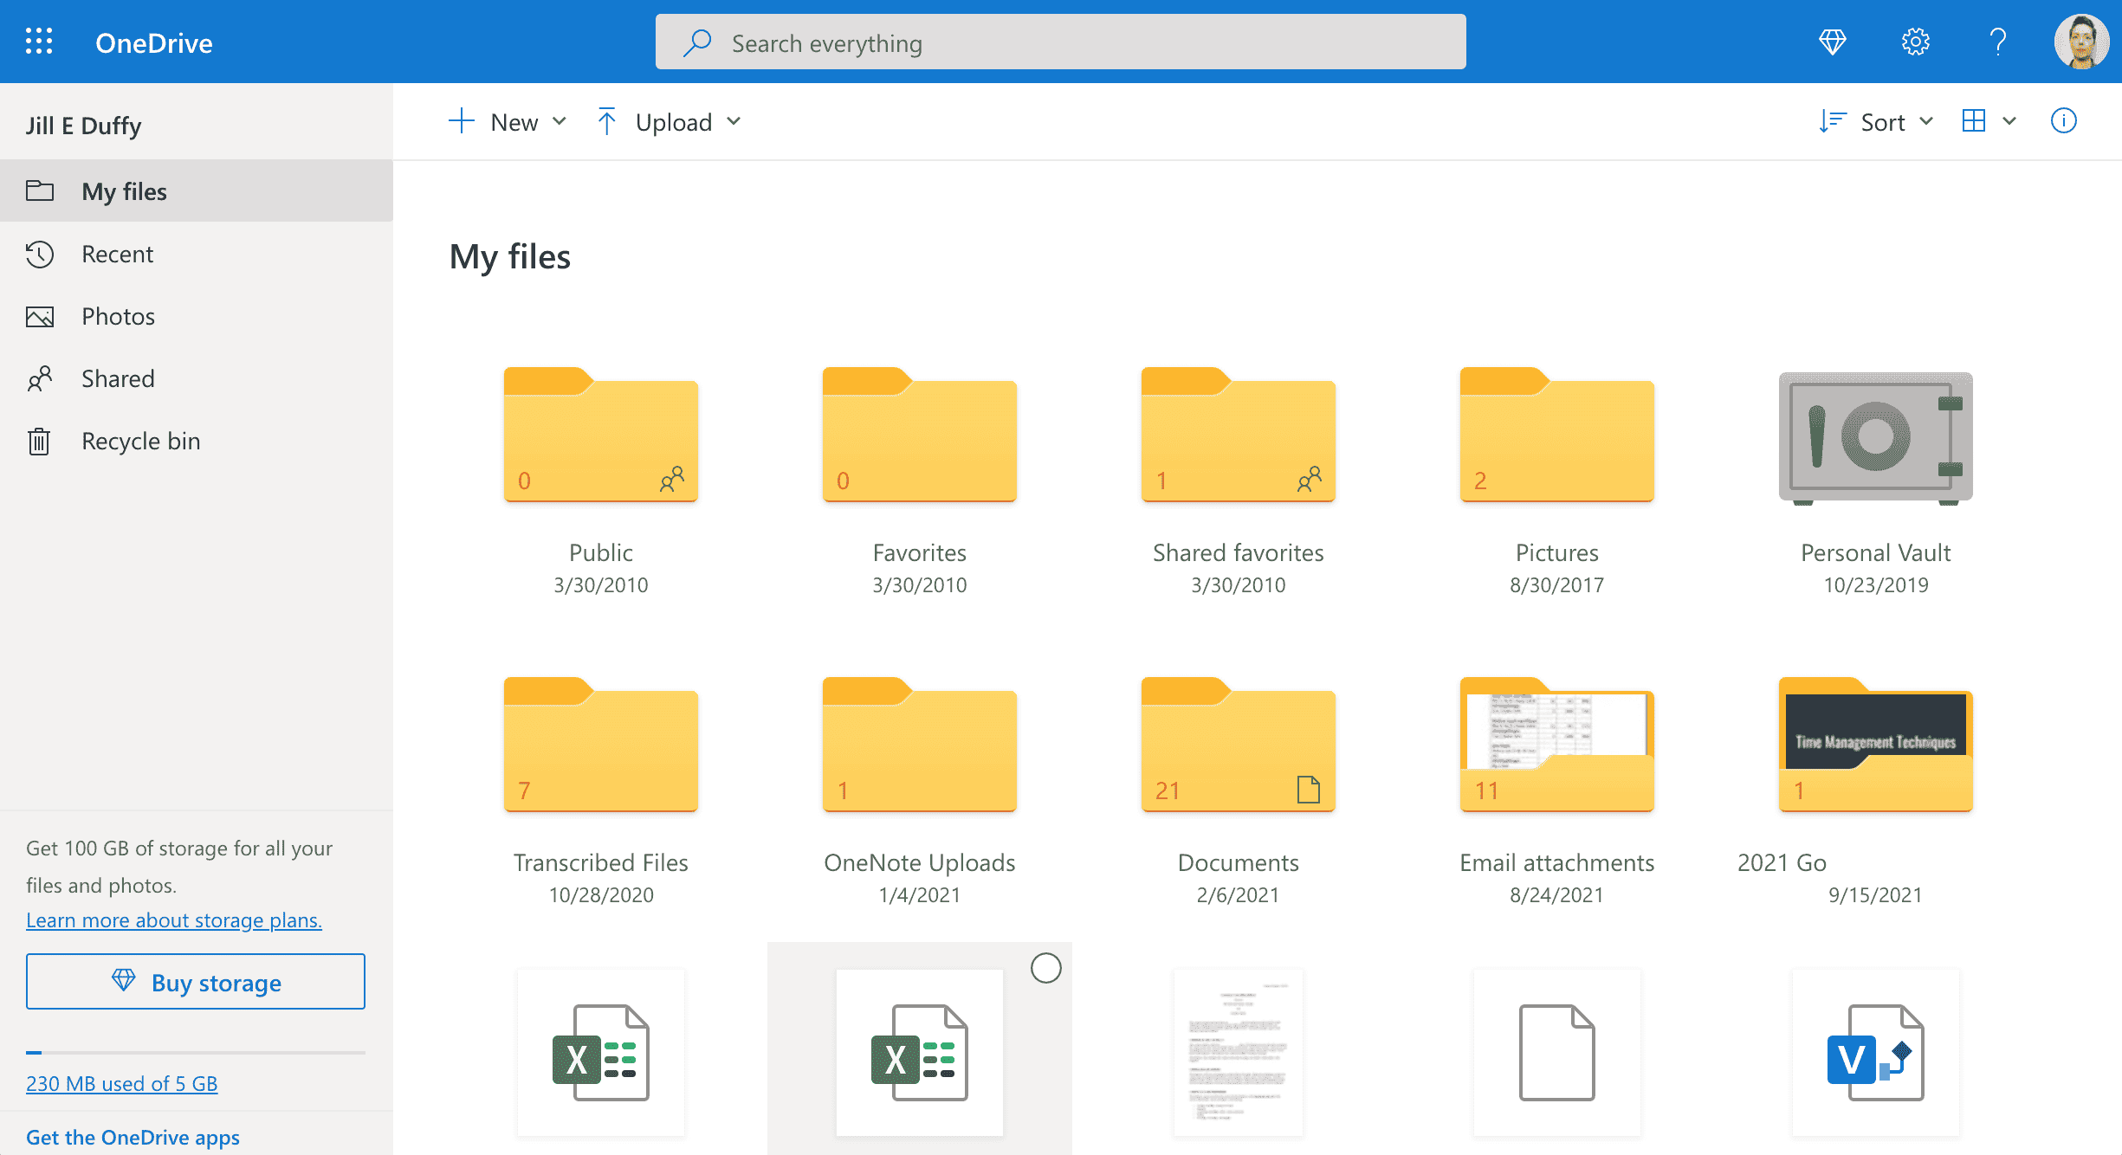Click the Search everything field
This screenshot has width=2122, height=1155.
pyautogui.click(x=1059, y=42)
